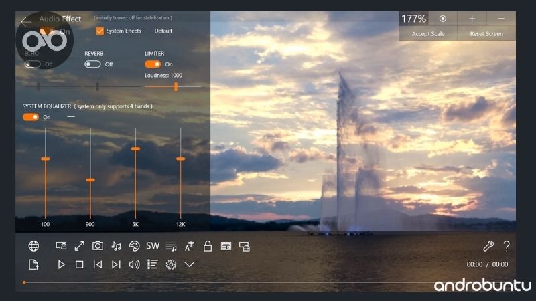This screenshot has height=301, width=536.
Task: Click the Accept Scale button
Action: [428, 34]
